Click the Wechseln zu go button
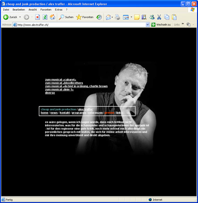This screenshot has width=198, height=203. pyautogui.click(x=161, y=25)
